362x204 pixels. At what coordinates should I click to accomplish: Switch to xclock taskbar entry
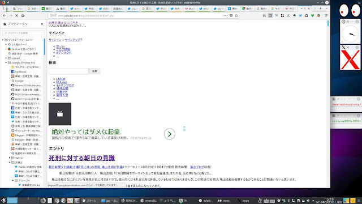[205, 201]
